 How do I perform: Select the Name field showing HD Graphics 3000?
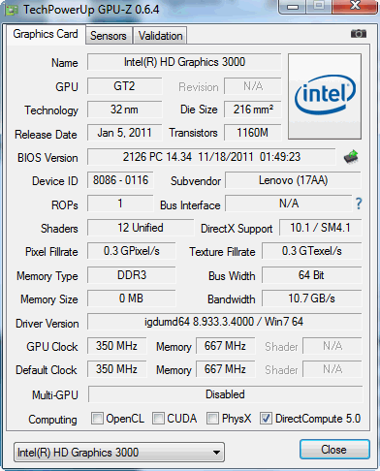(184, 62)
